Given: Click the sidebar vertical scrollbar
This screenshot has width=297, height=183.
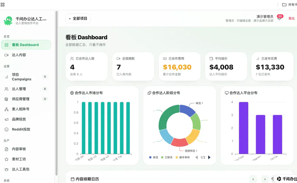Looking at the screenshot, I should [56, 93].
